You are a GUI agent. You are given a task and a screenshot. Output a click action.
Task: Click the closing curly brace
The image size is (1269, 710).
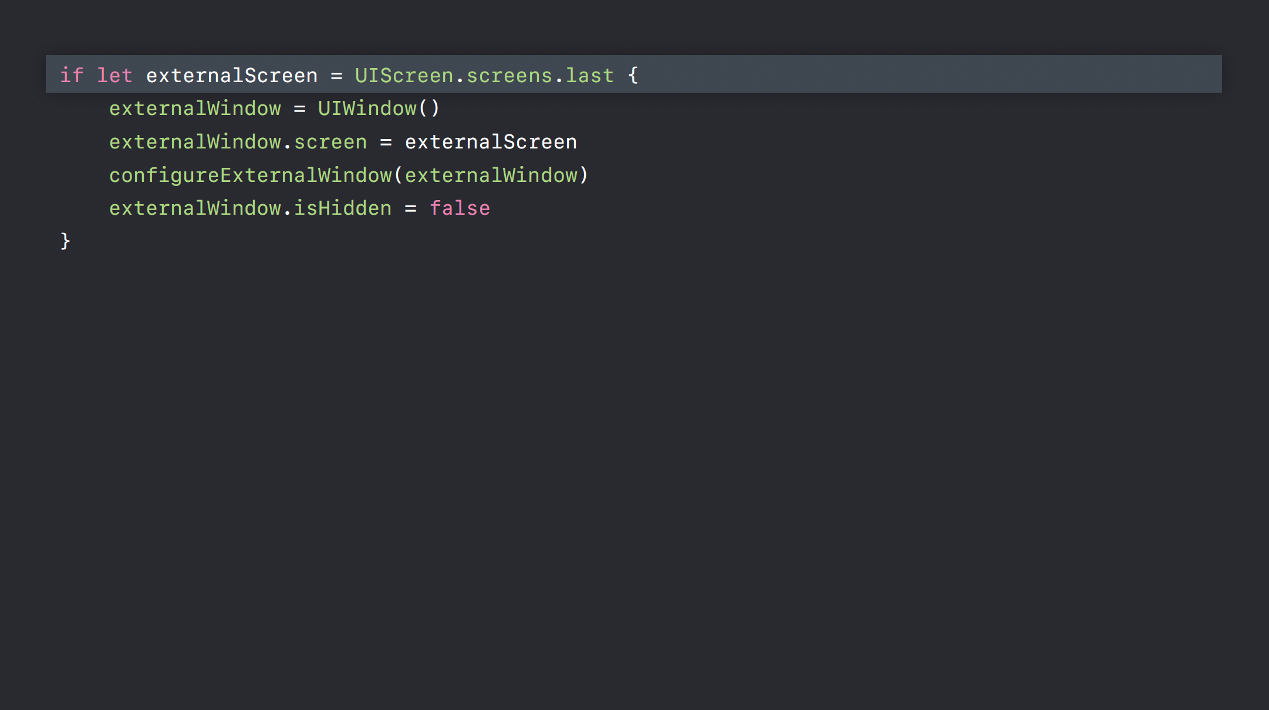[x=65, y=241]
